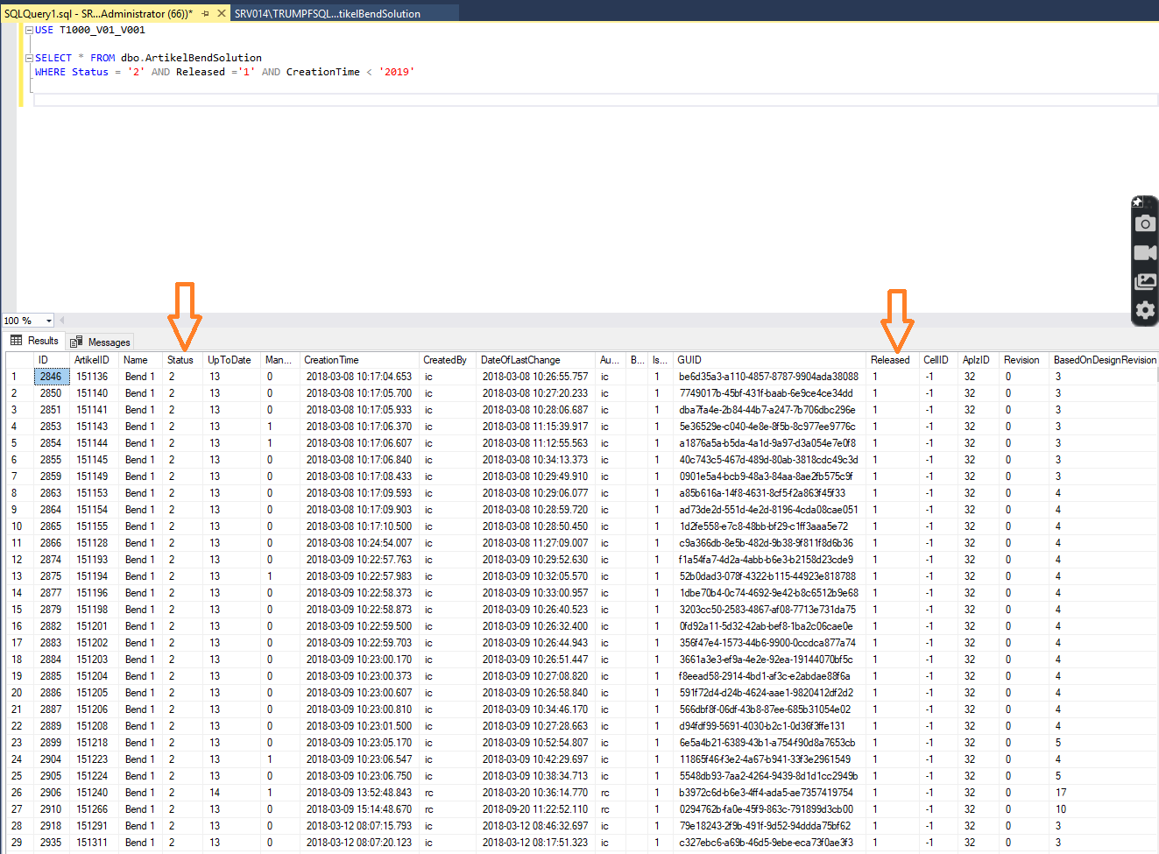
Task: Select the cell containing ID 2846
Action: tap(51, 376)
